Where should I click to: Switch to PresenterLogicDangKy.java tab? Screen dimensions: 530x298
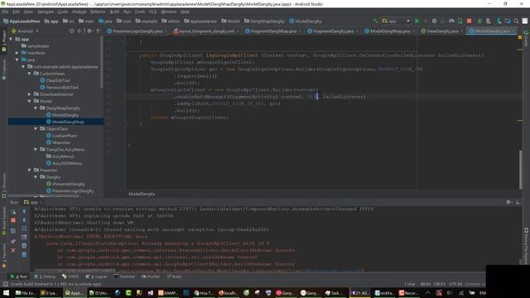pos(137,31)
